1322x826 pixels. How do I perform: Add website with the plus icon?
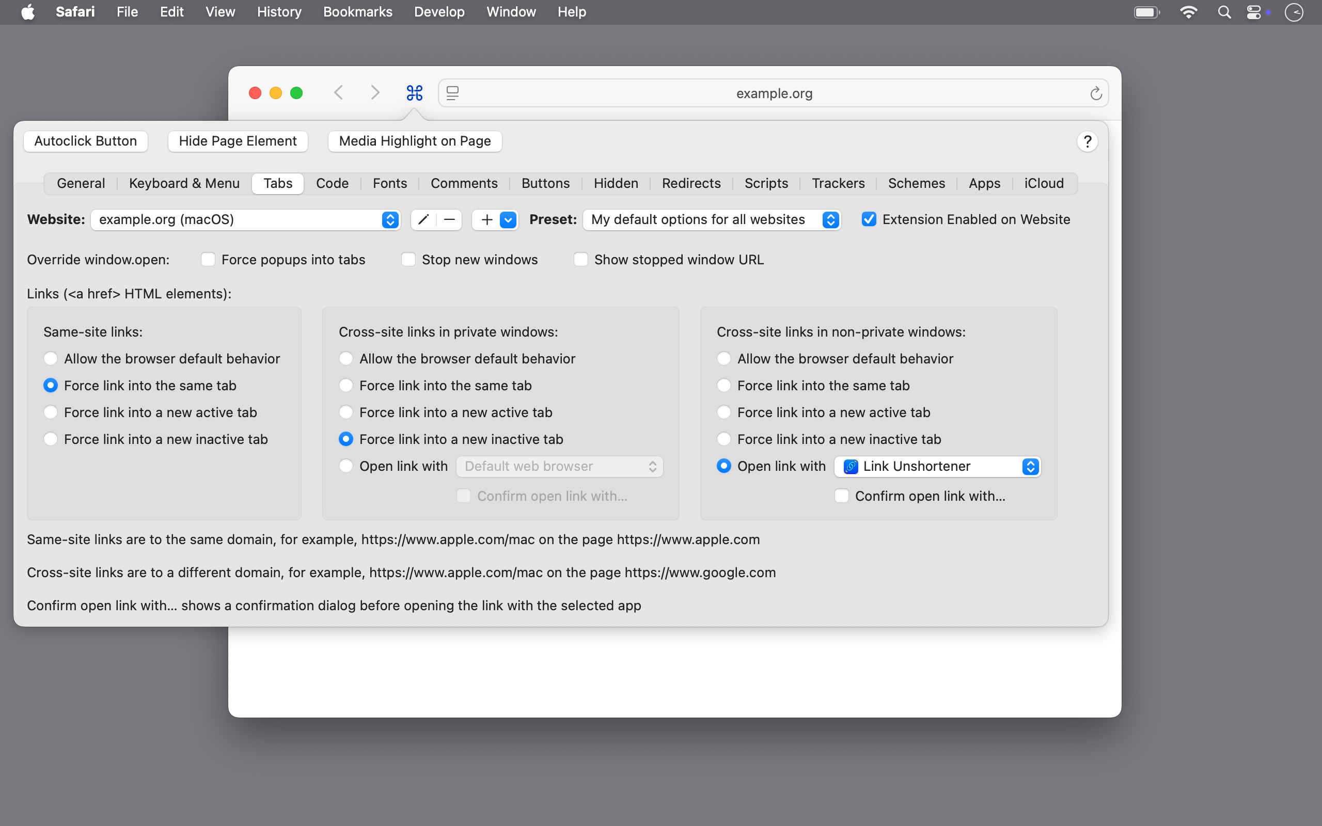(487, 219)
